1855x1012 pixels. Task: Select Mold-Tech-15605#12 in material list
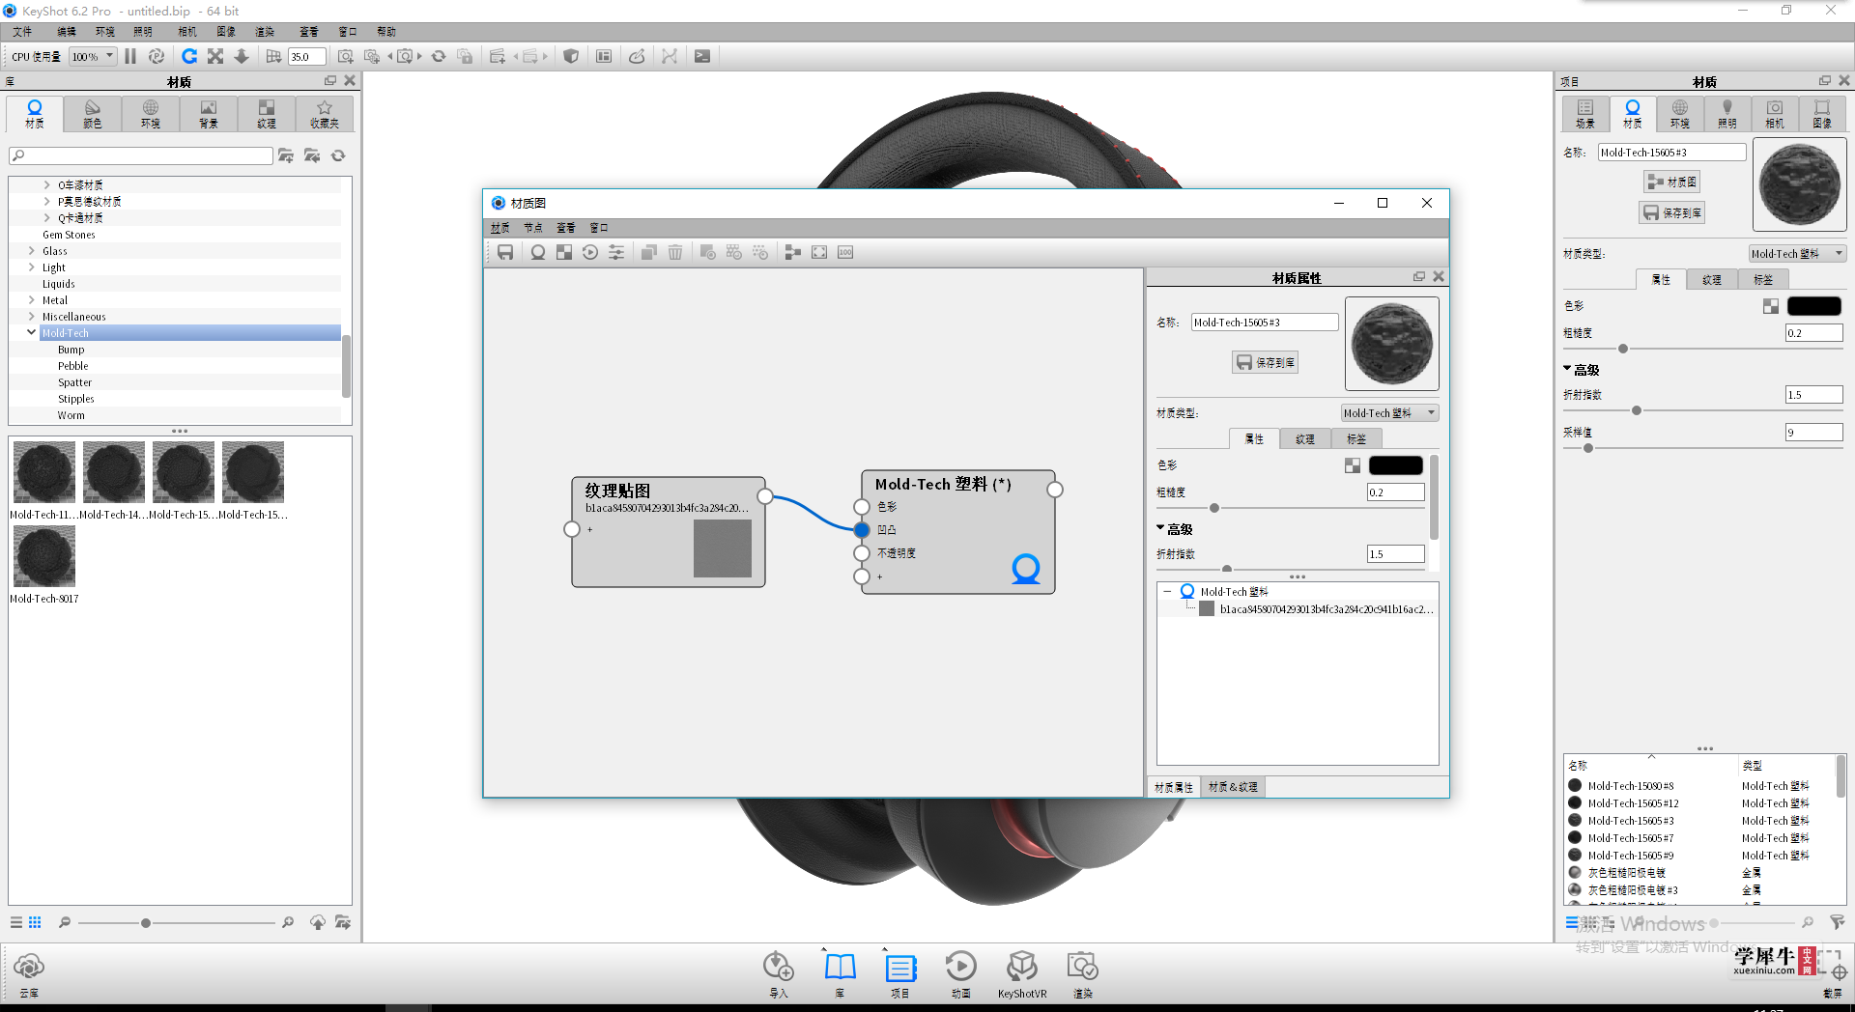(1633, 803)
